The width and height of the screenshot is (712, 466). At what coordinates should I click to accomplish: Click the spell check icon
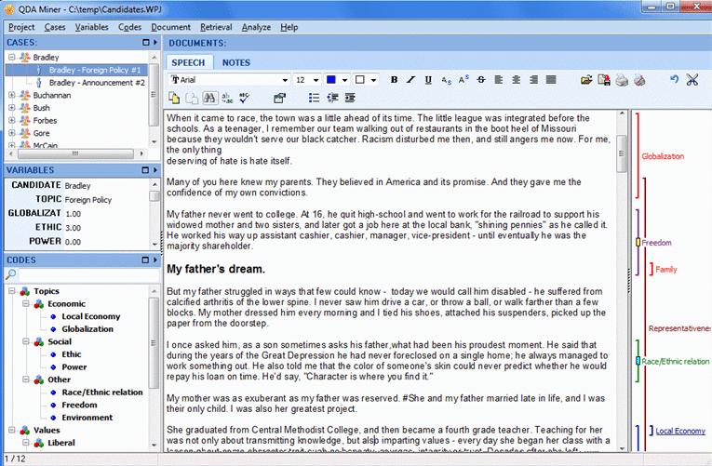[245, 98]
